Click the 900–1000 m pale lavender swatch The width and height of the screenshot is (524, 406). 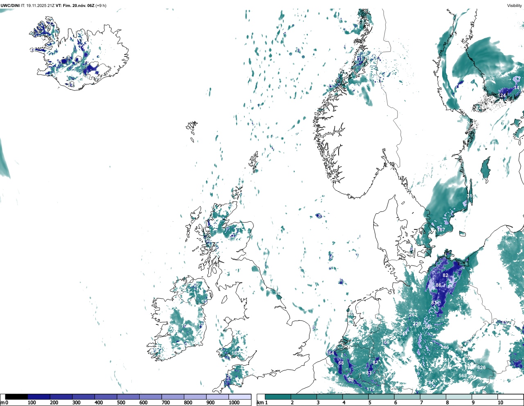[x=217, y=397]
